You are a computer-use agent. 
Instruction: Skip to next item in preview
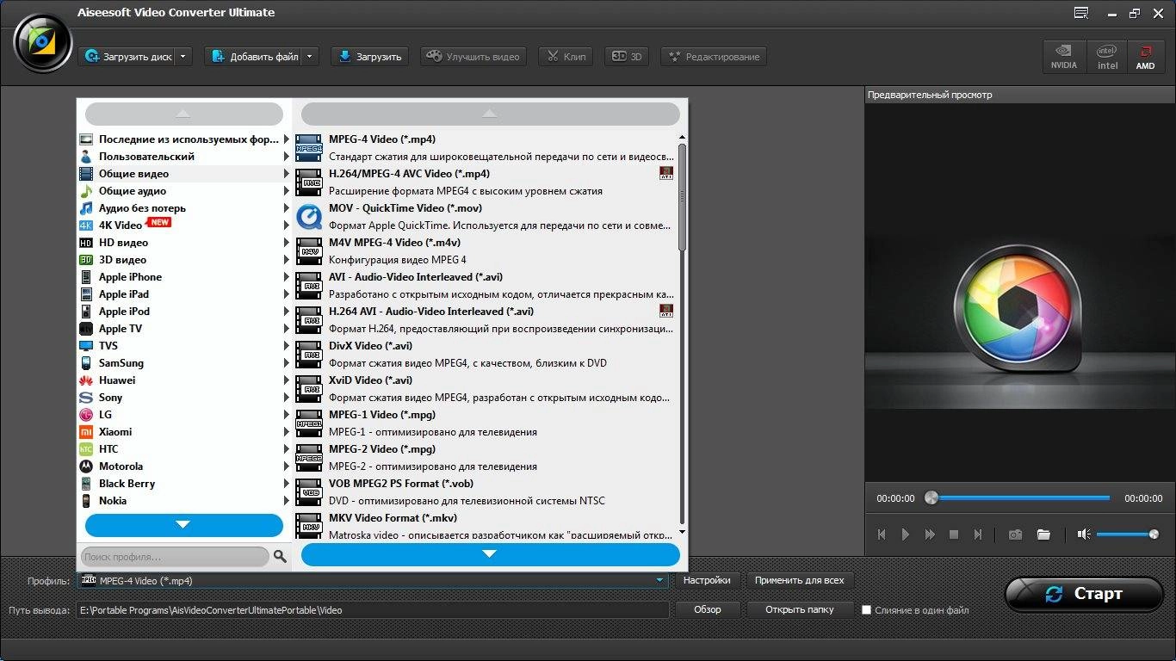[x=978, y=534]
